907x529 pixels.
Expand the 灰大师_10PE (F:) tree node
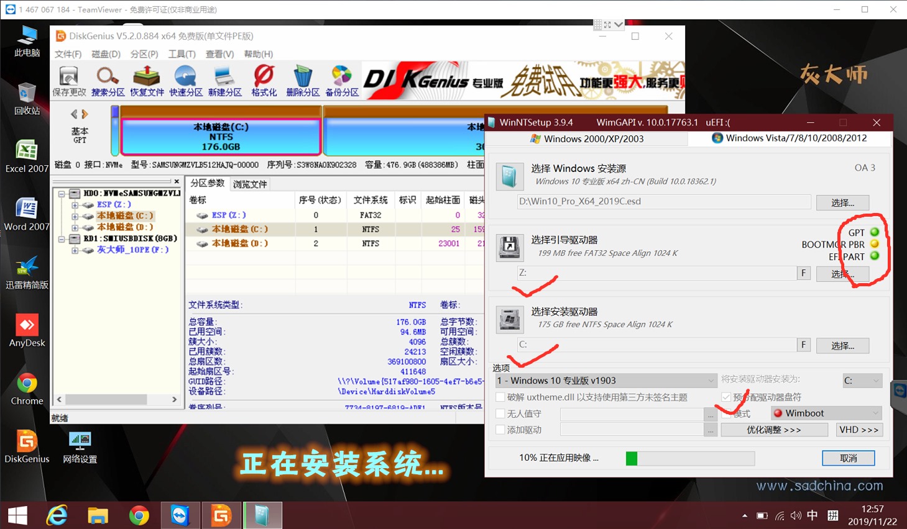(75, 250)
